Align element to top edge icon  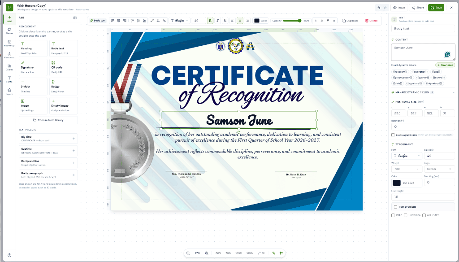pos(132,21)
